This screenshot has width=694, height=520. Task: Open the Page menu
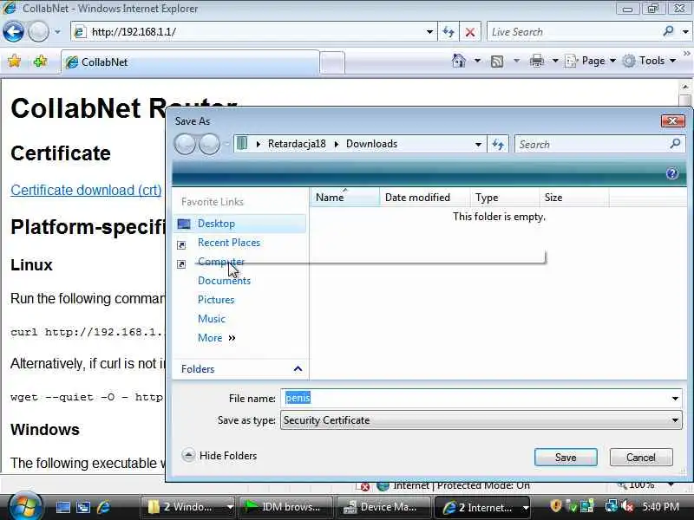(590, 61)
